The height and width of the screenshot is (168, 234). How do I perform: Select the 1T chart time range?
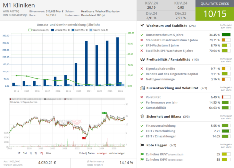19,153
